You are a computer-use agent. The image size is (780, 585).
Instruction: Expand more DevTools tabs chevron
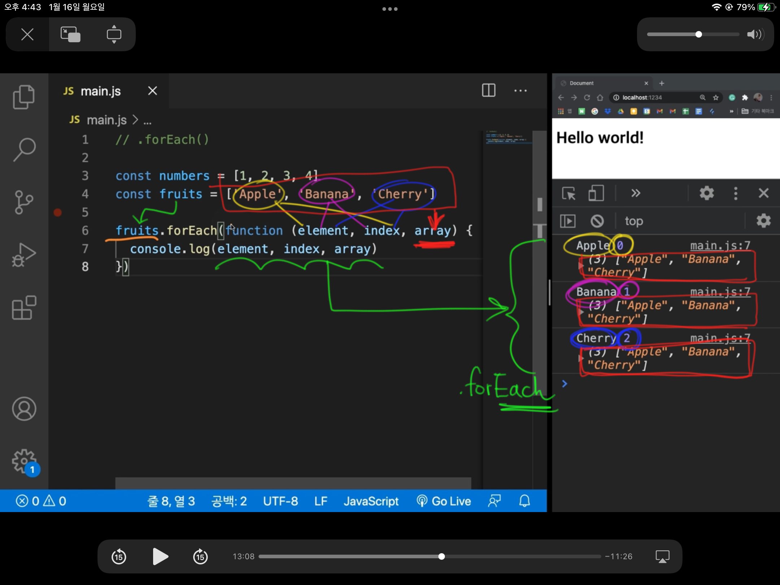click(636, 193)
